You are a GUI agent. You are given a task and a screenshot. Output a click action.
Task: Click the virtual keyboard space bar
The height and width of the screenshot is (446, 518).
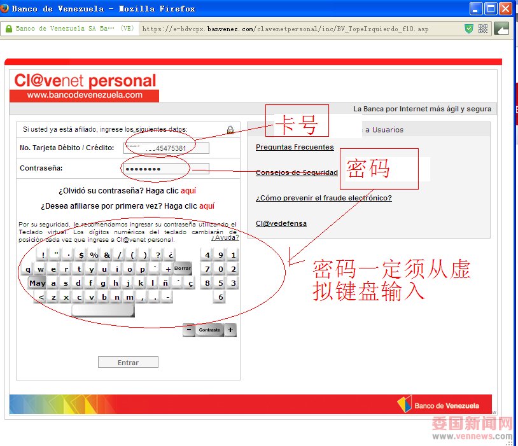coord(103,310)
